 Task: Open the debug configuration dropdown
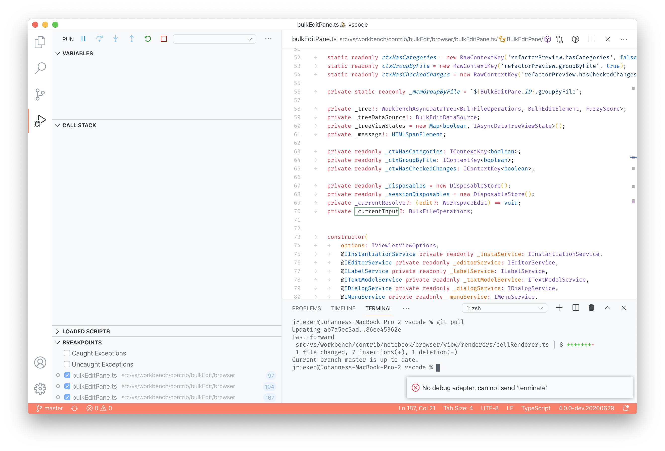pyautogui.click(x=214, y=39)
